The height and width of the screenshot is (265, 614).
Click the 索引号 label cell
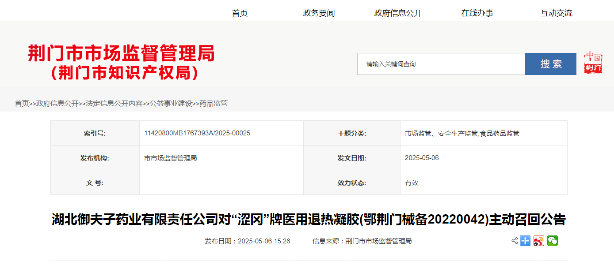(95, 133)
